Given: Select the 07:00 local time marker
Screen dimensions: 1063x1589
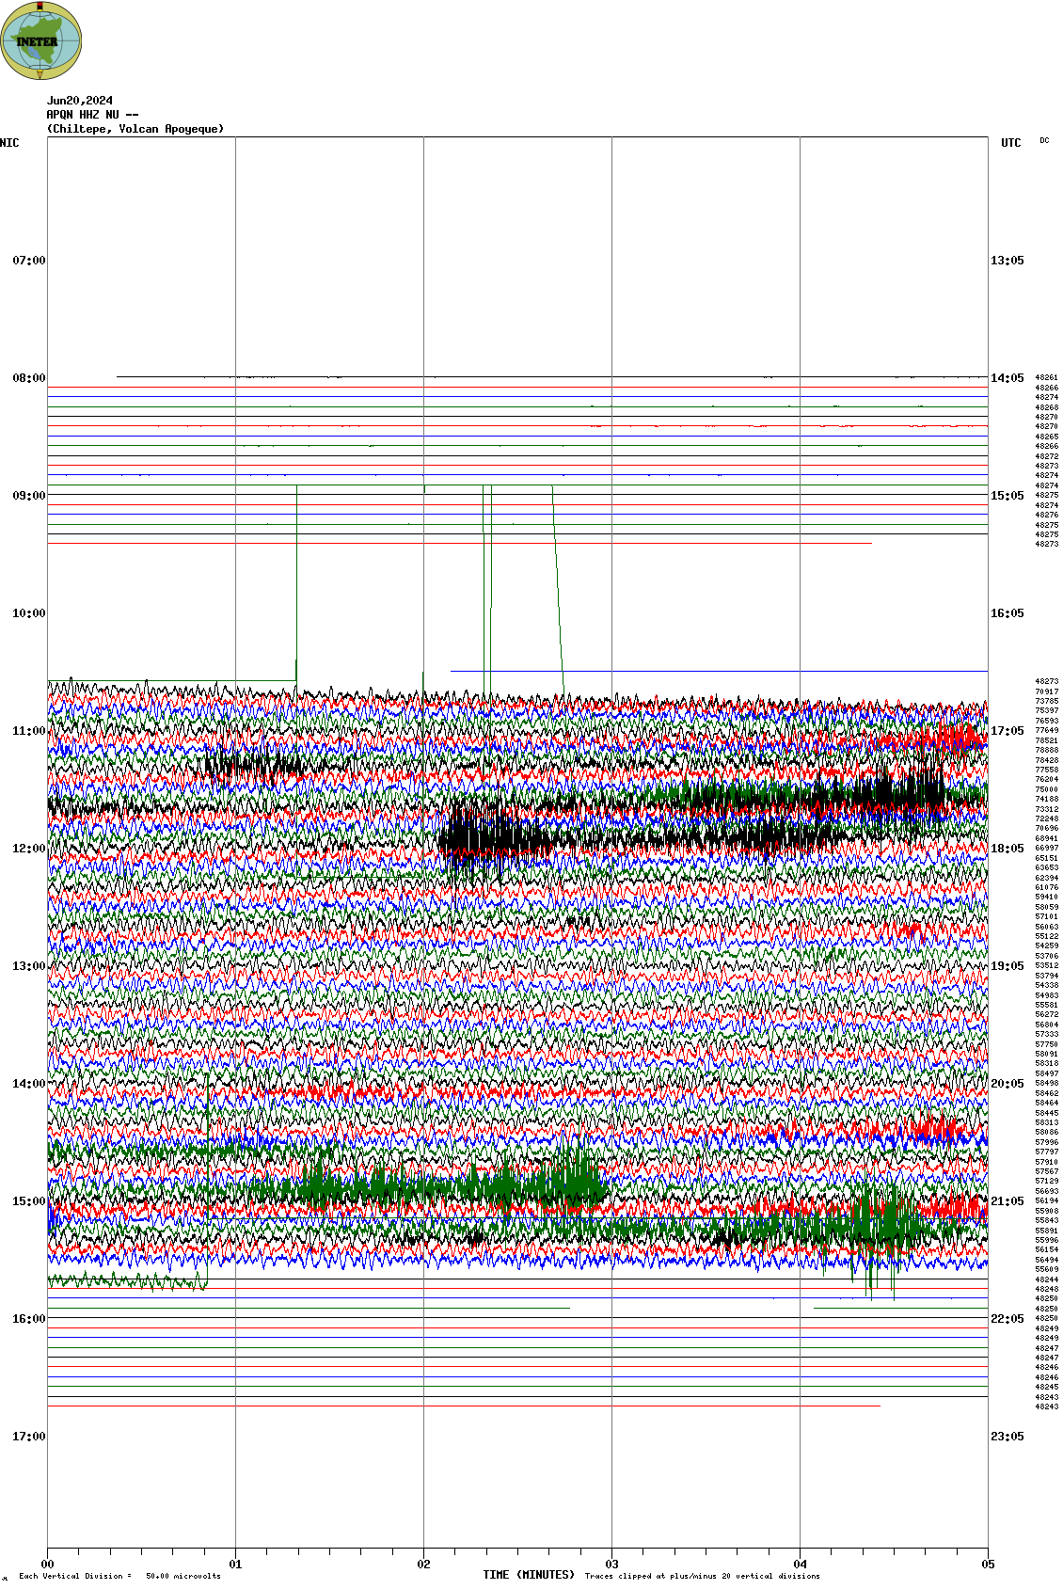Looking at the screenshot, I should coord(28,261).
